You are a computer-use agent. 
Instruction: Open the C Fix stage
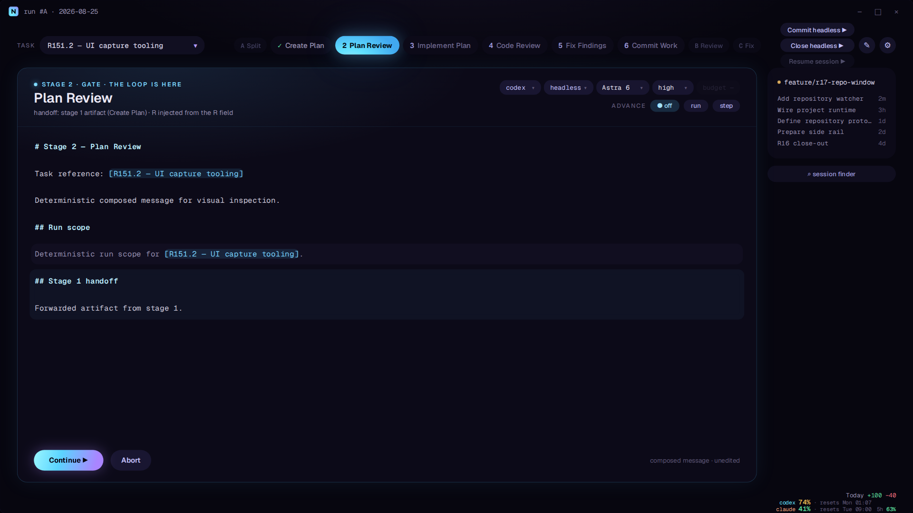pyautogui.click(x=746, y=46)
